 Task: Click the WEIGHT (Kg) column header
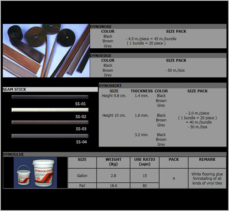click(x=113, y=162)
